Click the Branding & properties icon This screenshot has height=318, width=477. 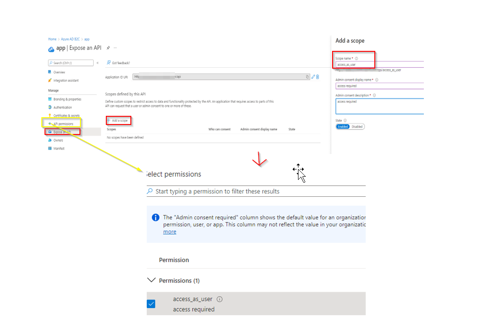click(50, 99)
